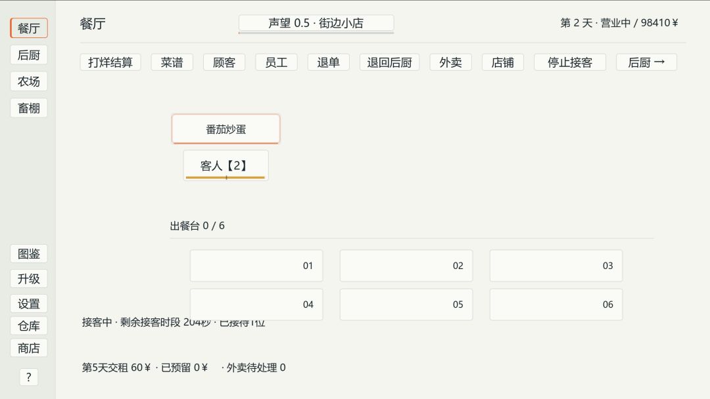Open the 畜棚 barn section
Viewport: 710px width, 399px height.
(x=28, y=108)
